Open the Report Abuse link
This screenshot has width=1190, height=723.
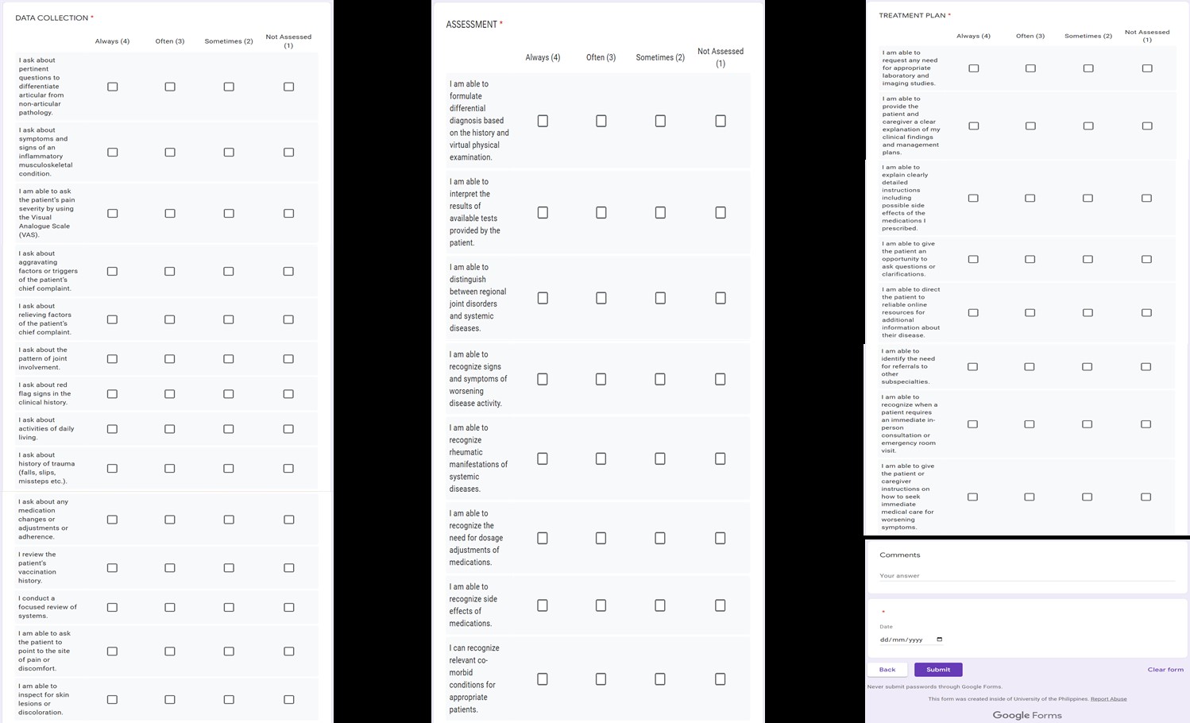[x=1108, y=699]
